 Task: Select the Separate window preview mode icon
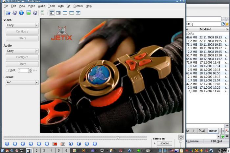click(x=78, y=13)
